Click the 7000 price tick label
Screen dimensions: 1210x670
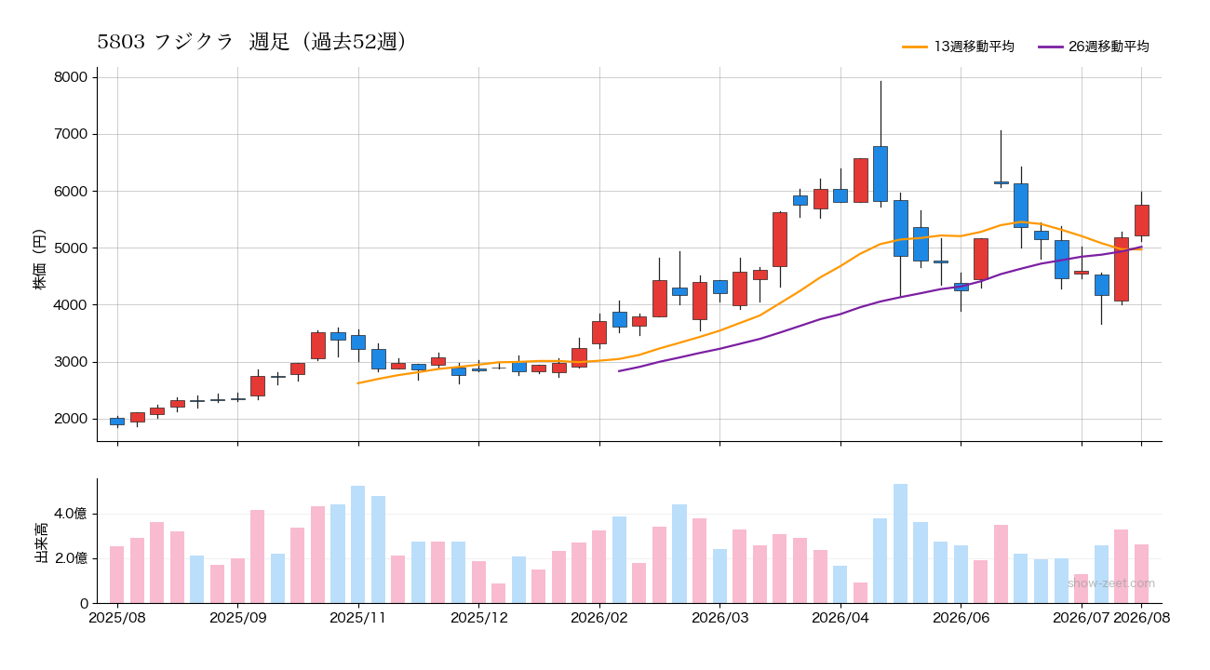pyautogui.click(x=71, y=134)
